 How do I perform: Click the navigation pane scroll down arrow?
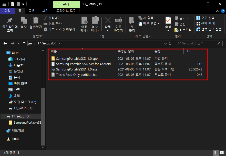pyautogui.click(x=43, y=148)
